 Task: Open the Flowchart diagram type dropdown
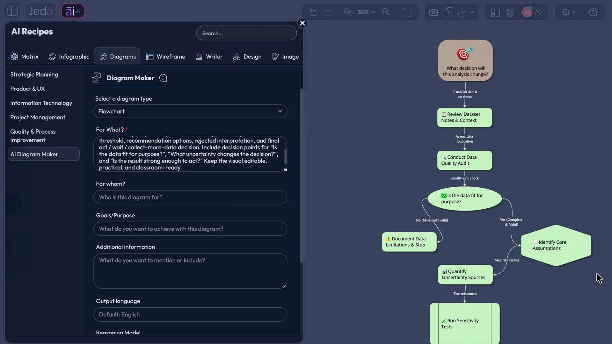pos(190,111)
